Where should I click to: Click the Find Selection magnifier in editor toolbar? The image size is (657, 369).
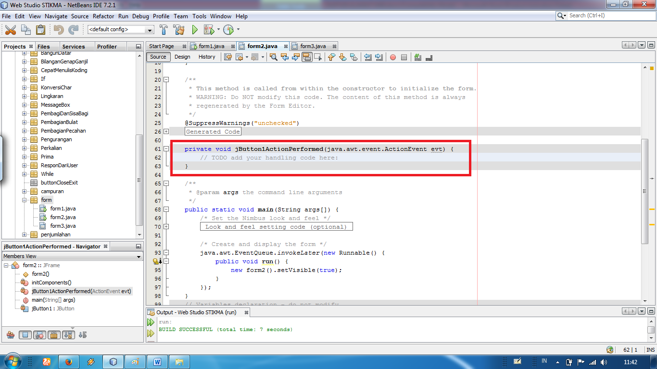[x=273, y=57]
